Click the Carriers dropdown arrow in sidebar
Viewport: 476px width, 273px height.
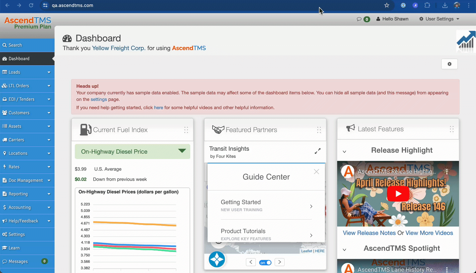(x=49, y=140)
